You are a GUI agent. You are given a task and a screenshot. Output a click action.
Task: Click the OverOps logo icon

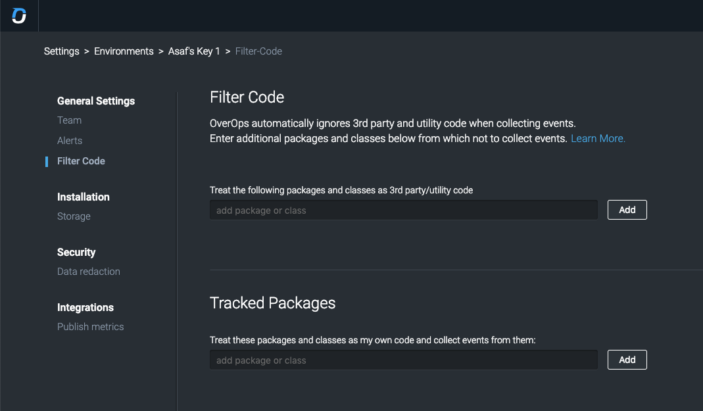click(19, 16)
